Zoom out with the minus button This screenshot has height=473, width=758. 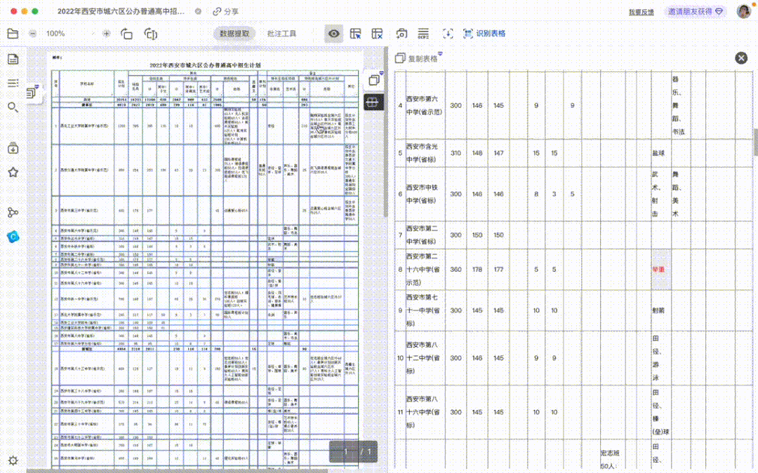pos(32,34)
